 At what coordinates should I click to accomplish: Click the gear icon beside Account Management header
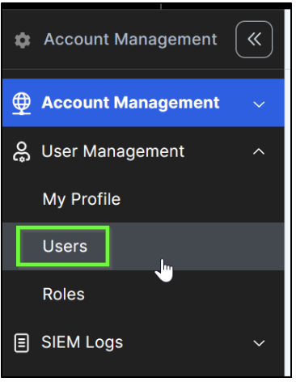pos(23,40)
